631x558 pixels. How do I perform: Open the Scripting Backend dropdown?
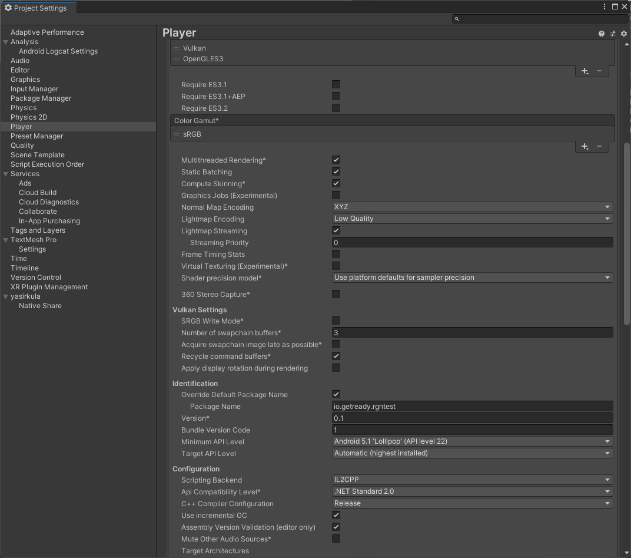pyautogui.click(x=472, y=480)
